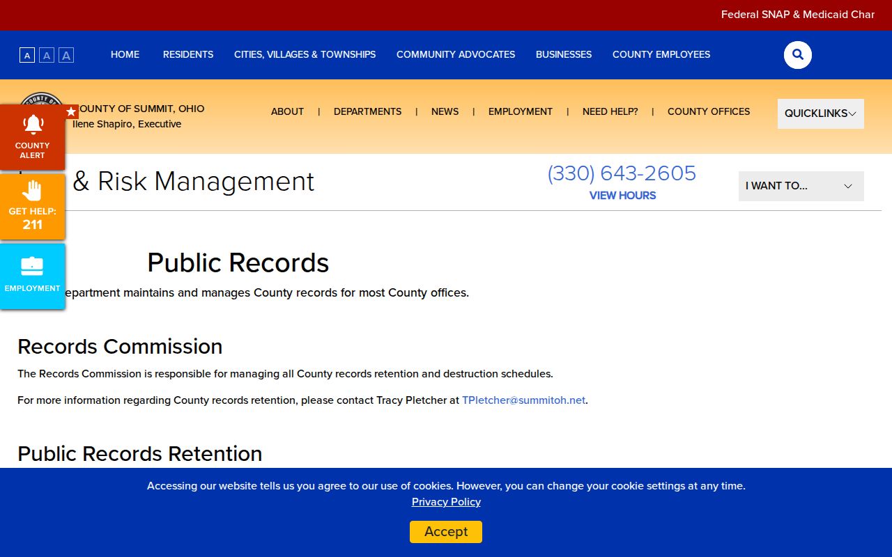Open the site search magnifier icon
The image size is (892, 557).
(798, 55)
